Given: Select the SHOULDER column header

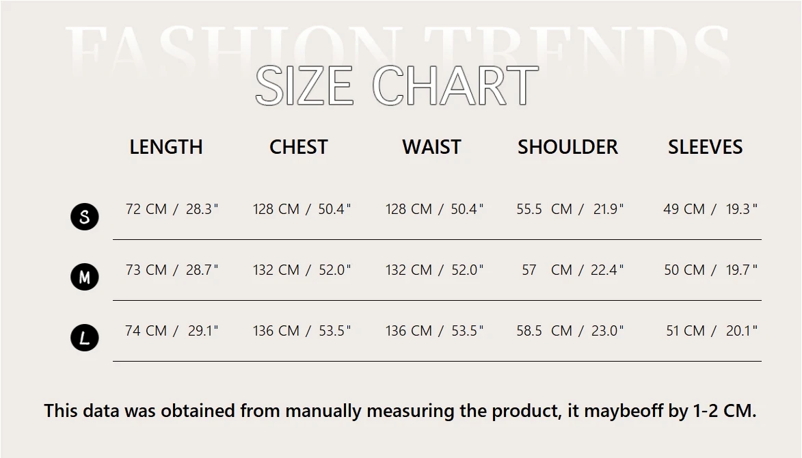Looking at the screenshot, I should 567,147.
